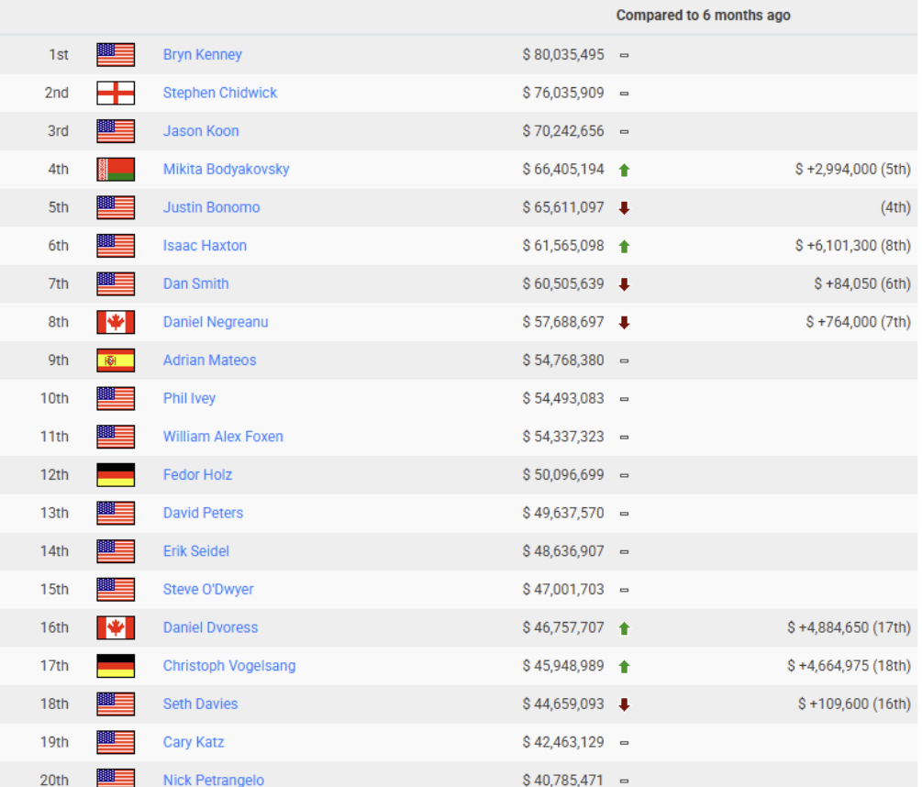Open Jason Koon's profile link
Image resolution: width=922 pixels, height=787 pixels.
(201, 131)
